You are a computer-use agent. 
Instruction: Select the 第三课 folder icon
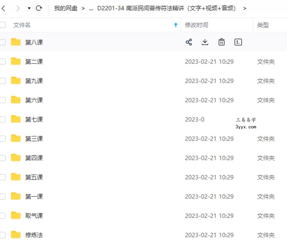coord(15,138)
